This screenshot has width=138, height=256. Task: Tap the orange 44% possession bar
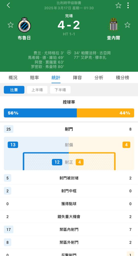pos(105,113)
